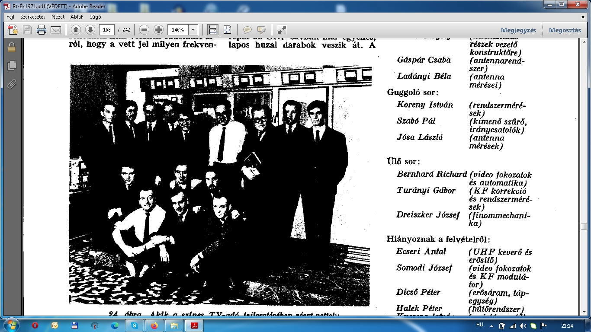The width and height of the screenshot is (591, 332).
Task: Switch to Read Mode with the arrows icon
Action: pos(282,30)
